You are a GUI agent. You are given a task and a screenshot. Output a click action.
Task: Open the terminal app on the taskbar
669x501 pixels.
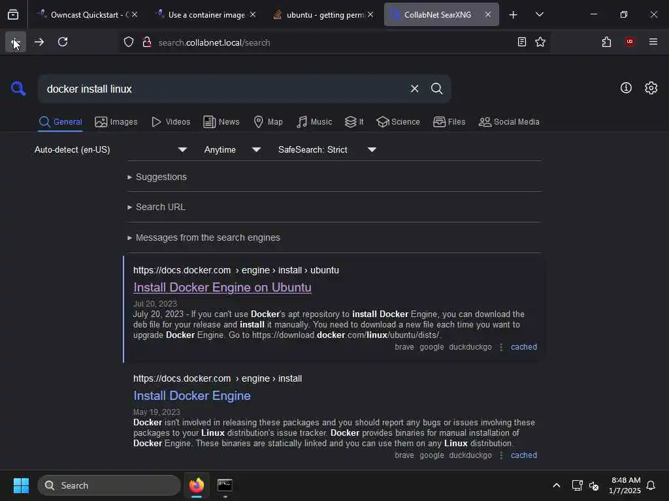click(x=225, y=485)
